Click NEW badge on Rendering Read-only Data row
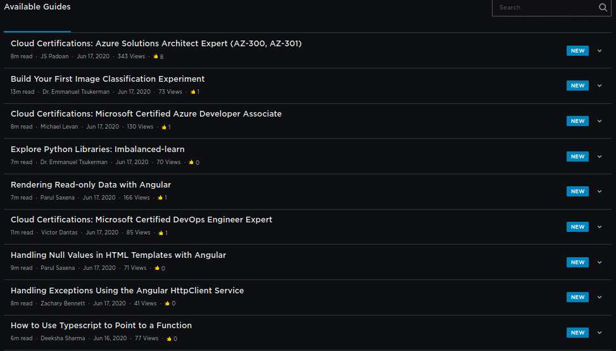 click(577, 191)
